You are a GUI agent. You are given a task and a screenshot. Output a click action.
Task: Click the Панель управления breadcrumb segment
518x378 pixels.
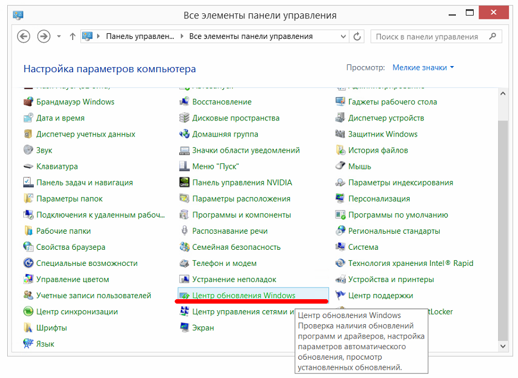point(140,37)
